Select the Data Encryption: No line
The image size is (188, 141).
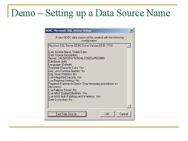click(60, 99)
